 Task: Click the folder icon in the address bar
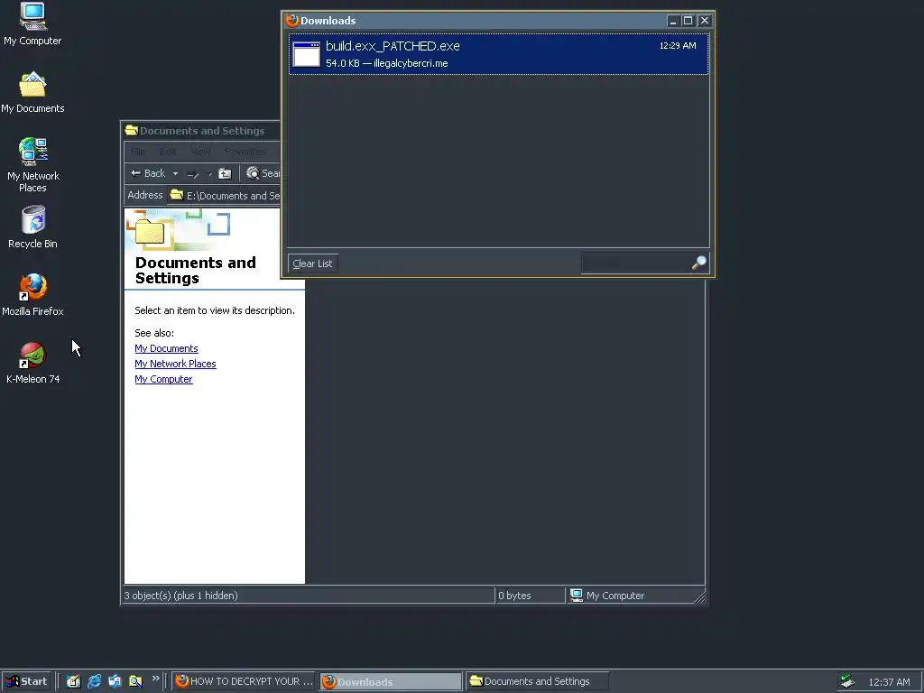pos(177,195)
